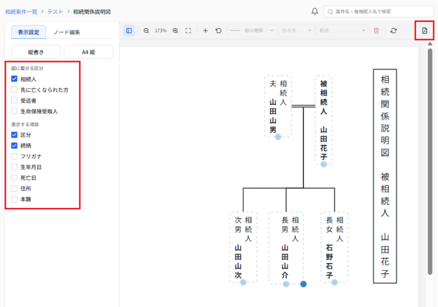The height and width of the screenshot is (307, 438).
Task: Open 起点 dropdown
Action: [343, 31]
